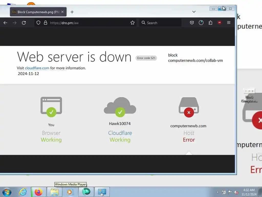Screen dimensions: 262x197
Task: Open the tracking protection shield icon
Action: pos(38,23)
